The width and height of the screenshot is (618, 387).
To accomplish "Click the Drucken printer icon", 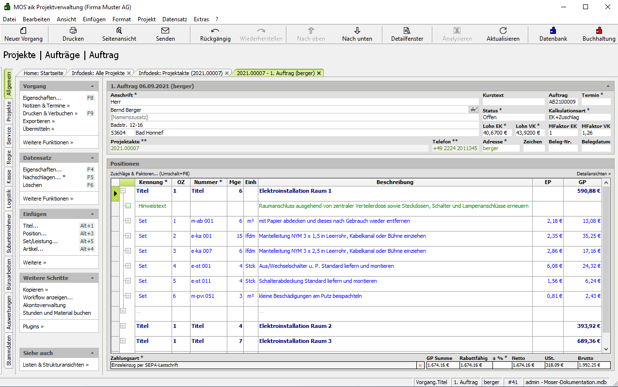I will [73, 31].
